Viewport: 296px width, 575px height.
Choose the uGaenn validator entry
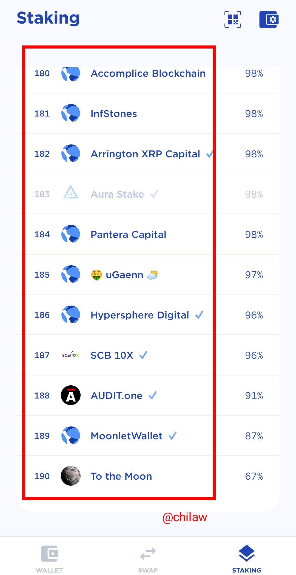pos(148,275)
